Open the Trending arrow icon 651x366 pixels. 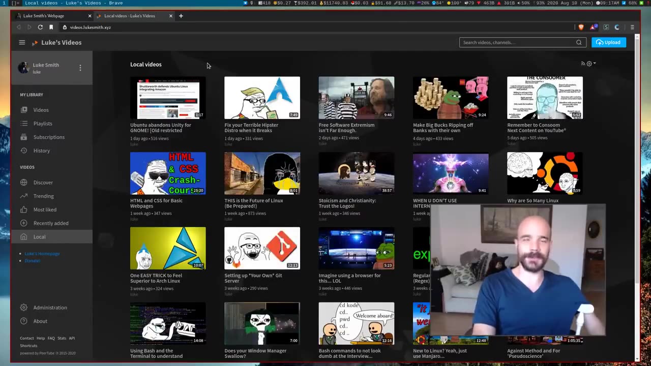click(x=24, y=196)
